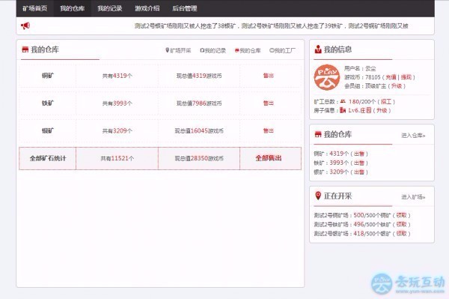Click the 提现 link next to 游戏币
449x299 pixels.
(406, 77)
